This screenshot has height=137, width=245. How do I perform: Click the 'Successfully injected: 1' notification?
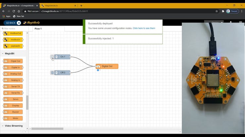coord(123,39)
